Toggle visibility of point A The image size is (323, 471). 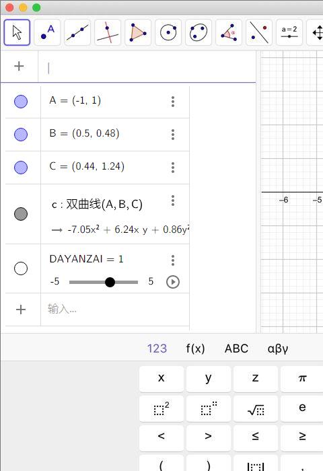pos(21,102)
